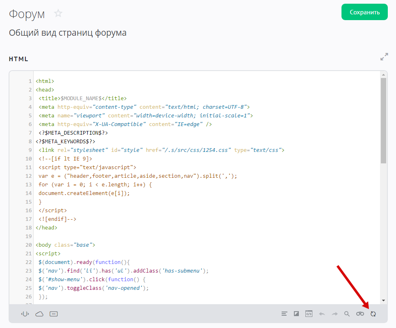The image size is (396, 328).
Task: Click the text alignment lines icon
Action: tap(284, 314)
